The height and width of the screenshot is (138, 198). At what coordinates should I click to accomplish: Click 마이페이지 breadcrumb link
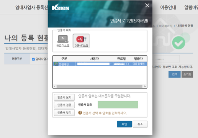(165, 26)
